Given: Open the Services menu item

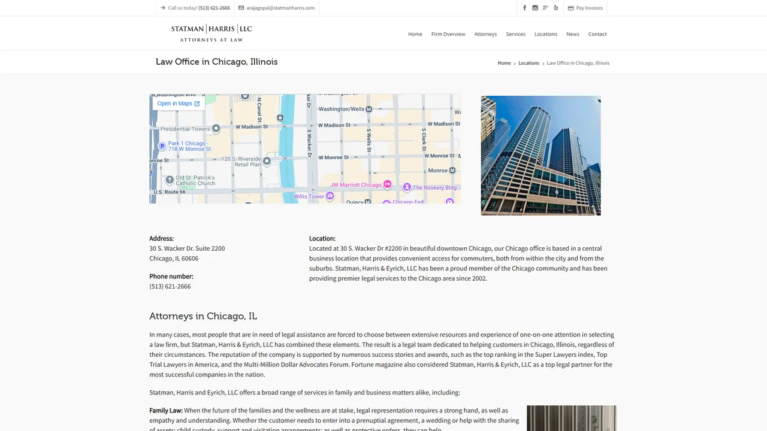Looking at the screenshot, I should (515, 34).
